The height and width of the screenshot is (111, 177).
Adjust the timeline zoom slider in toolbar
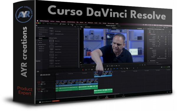133,68
